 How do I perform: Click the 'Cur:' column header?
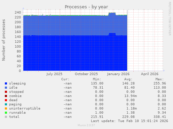(65, 79)
